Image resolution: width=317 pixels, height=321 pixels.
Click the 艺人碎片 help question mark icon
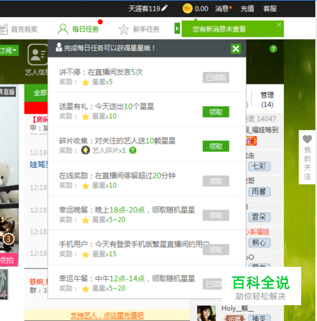point(133,151)
